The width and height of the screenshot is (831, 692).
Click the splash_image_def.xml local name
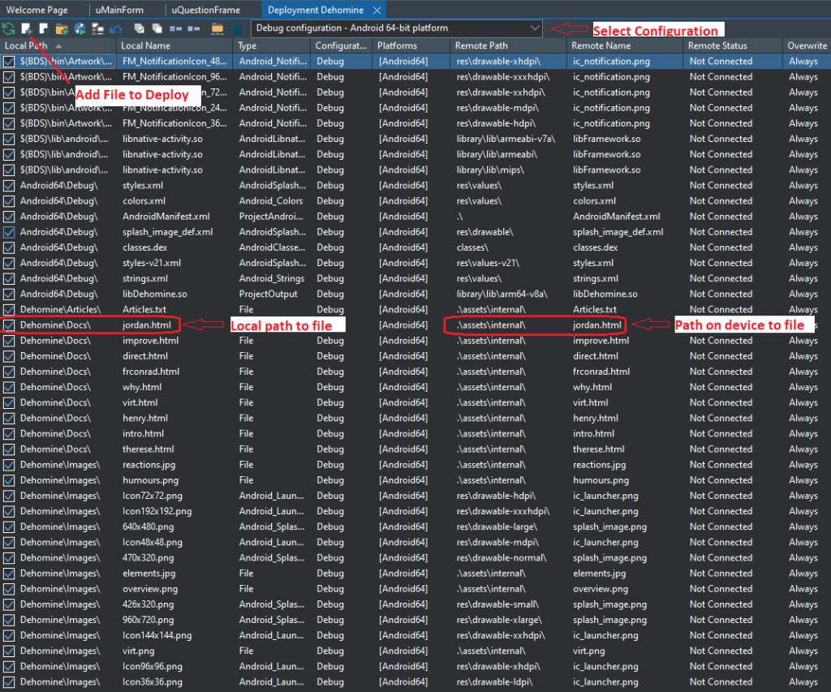click(167, 232)
